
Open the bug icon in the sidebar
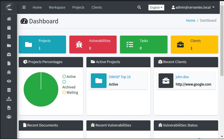9,72
